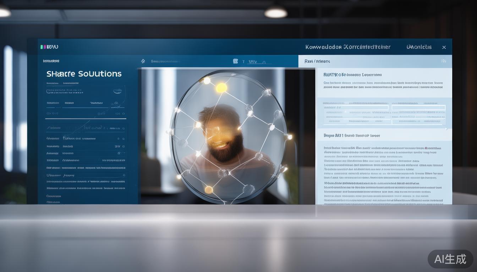Click the glowing yellow node on the sphere
477x272 pixels.
[x=221, y=87]
